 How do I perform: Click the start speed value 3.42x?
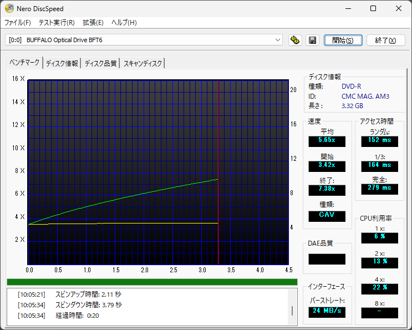[327, 165]
